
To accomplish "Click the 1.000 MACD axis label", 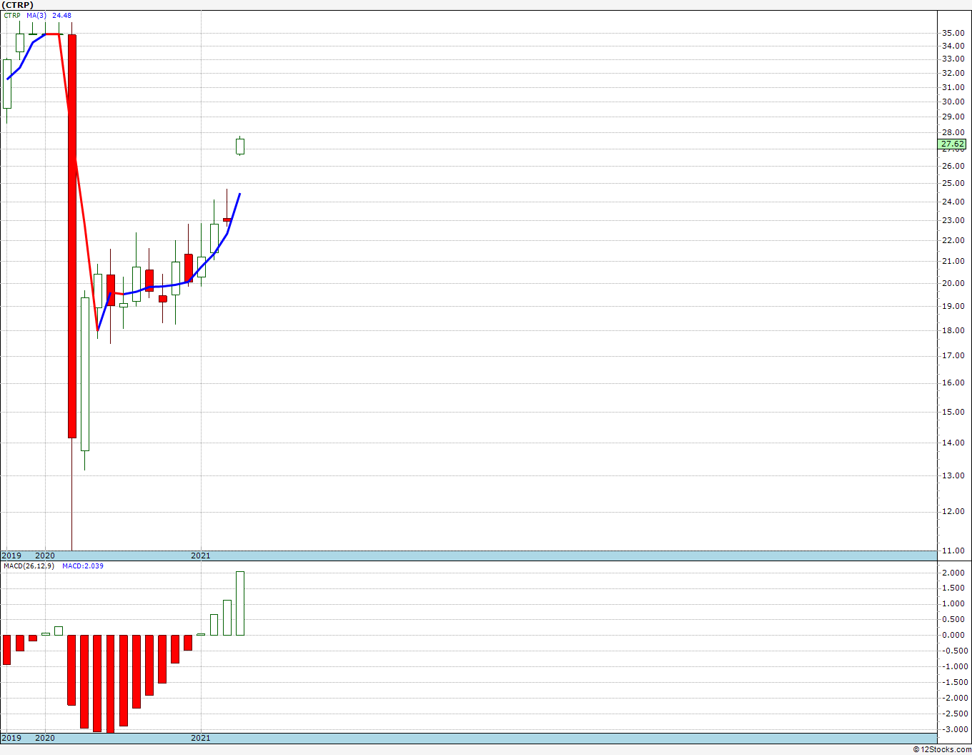I will pos(954,603).
